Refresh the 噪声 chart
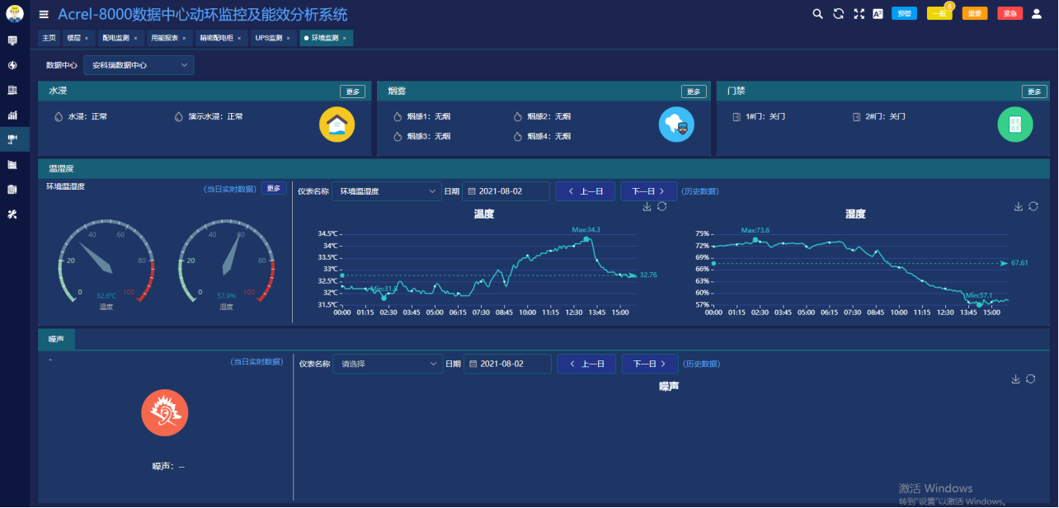 [x=1030, y=379]
